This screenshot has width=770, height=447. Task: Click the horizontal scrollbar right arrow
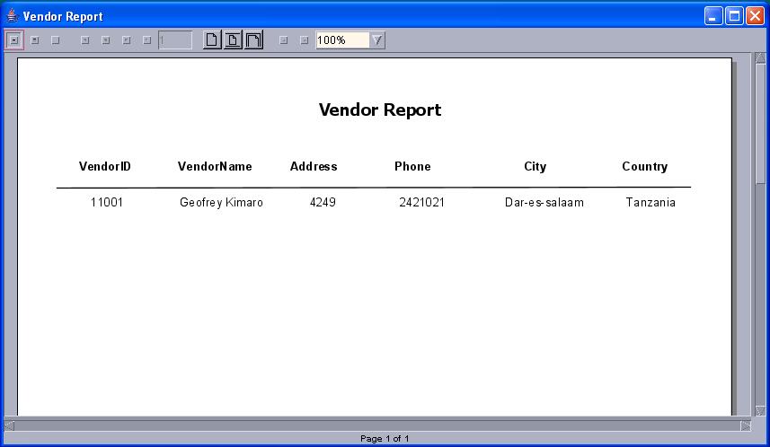click(746, 425)
